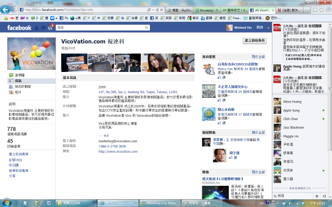Click the stop loading X icon in address bar
This screenshot has height=207, width=332.
pos(161,10)
